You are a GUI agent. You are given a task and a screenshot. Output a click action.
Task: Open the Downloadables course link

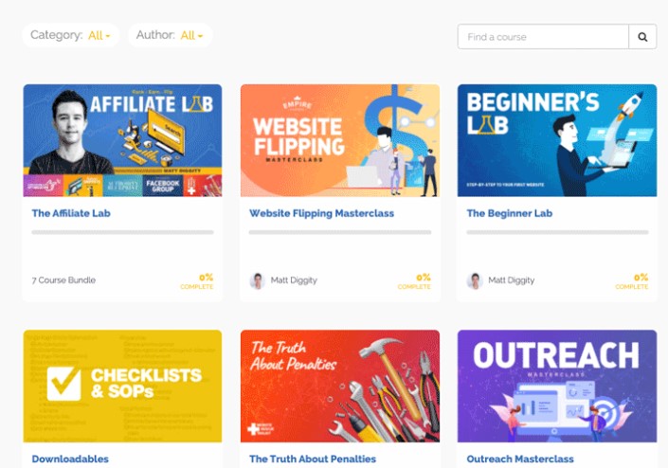tap(70, 459)
